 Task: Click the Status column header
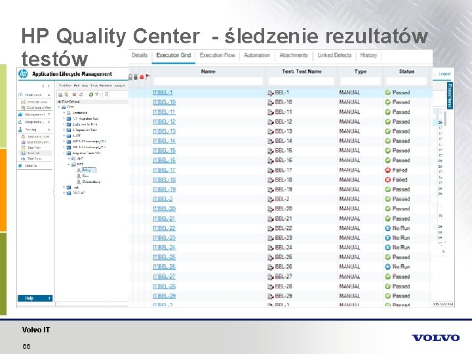(x=406, y=71)
